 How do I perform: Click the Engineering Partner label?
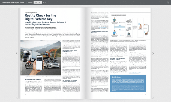click(31, 12)
